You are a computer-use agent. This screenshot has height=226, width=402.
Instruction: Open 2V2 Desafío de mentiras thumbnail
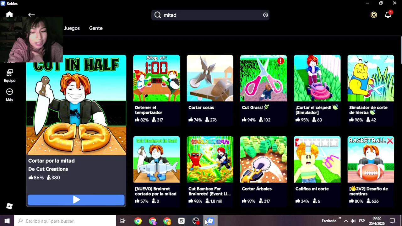click(371, 159)
